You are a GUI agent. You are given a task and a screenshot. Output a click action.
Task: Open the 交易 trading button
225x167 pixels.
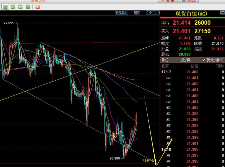click(x=167, y=1)
